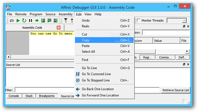Click the Step Into line icon

tap(49, 20)
